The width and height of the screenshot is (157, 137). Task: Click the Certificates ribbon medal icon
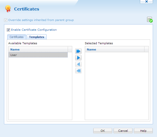(8, 9)
